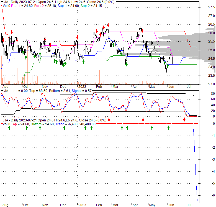The height and width of the screenshot is (207, 216).
Task: Click the 25.0 price axis label
Action: (x=212, y=50)
